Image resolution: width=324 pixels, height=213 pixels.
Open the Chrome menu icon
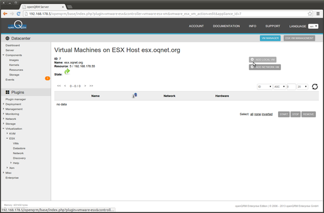[318, 14]
